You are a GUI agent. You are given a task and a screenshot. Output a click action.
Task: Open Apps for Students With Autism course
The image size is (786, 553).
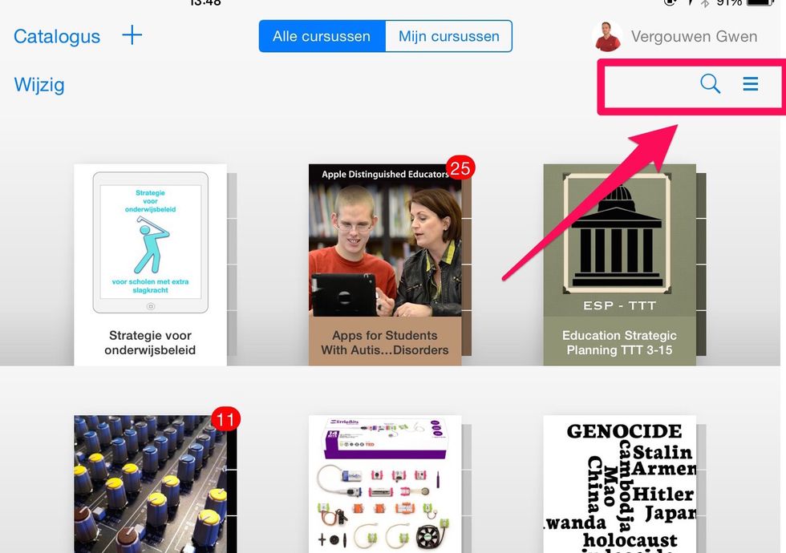point(385,264)
